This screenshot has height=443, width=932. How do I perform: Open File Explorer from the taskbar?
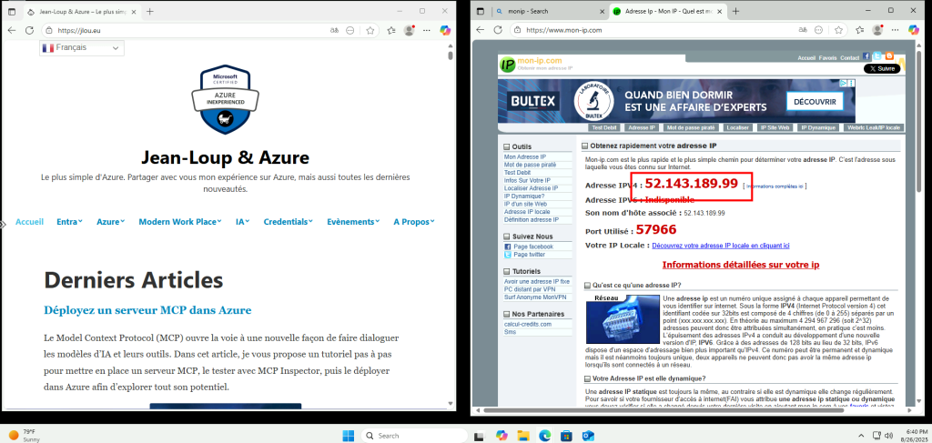click(522, 436)
